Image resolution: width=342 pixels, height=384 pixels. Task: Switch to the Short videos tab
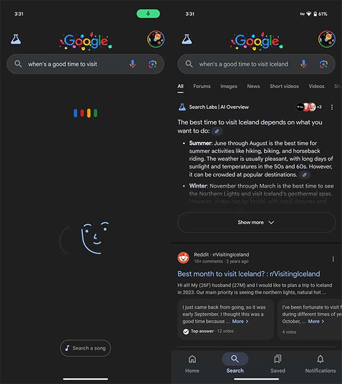(284, 86)
